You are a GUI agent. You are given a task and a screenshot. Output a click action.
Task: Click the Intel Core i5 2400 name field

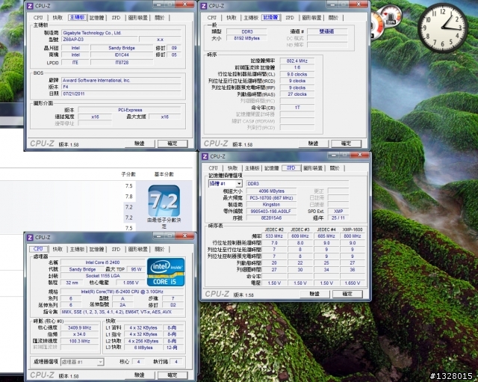pyautogui.click(x=102, y=262)
